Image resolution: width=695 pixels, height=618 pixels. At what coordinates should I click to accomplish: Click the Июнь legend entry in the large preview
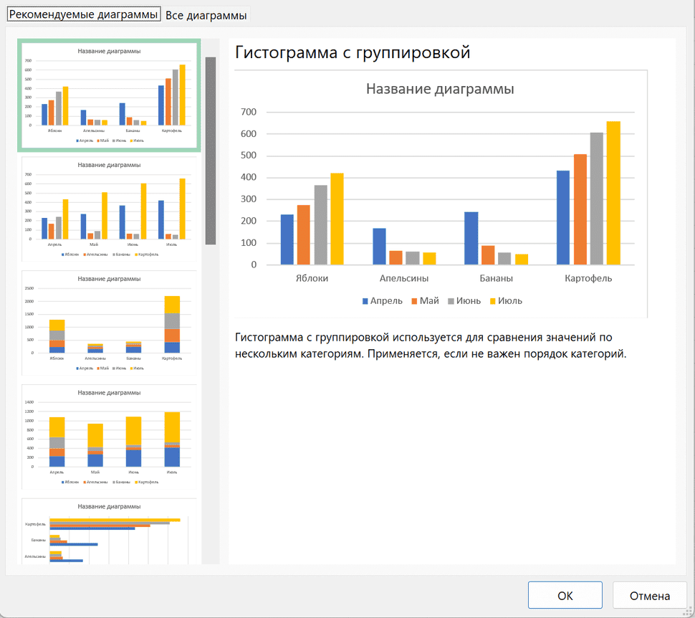[464, 301]
